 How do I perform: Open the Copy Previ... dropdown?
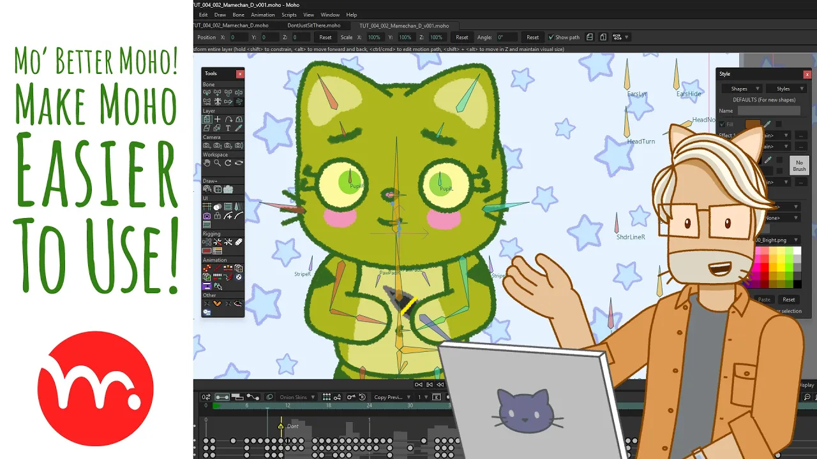391,397
